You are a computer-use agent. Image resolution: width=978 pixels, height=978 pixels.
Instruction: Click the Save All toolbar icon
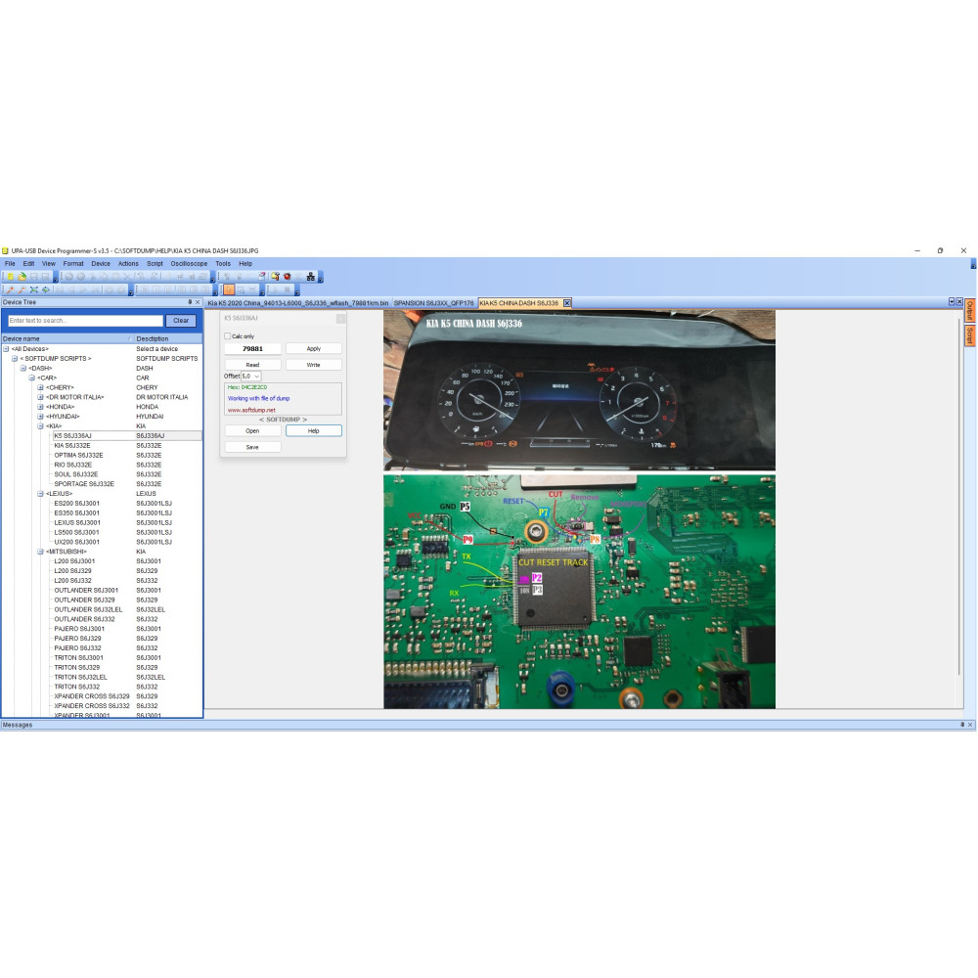pos(46,277)
